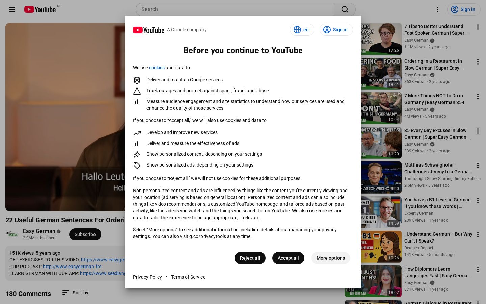Open the Terms of Service link
The image size is (486, 304).
coord(188,277)
